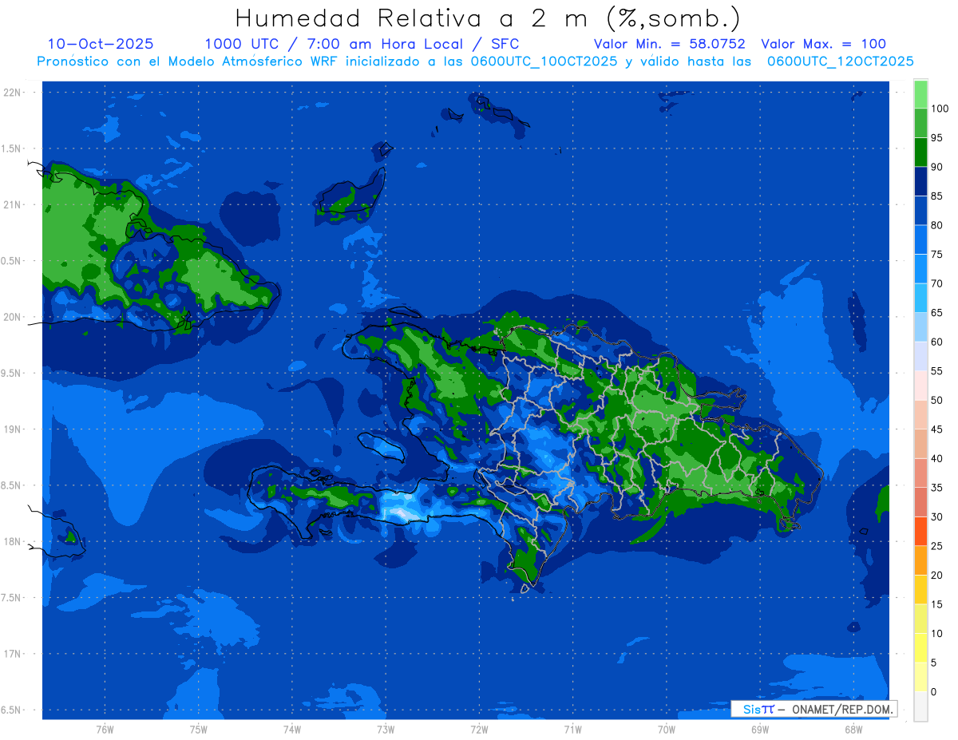Click the '20N' latitude label
Screen dimensions: 958x740
pyautogui.click(x=11, y=317)
